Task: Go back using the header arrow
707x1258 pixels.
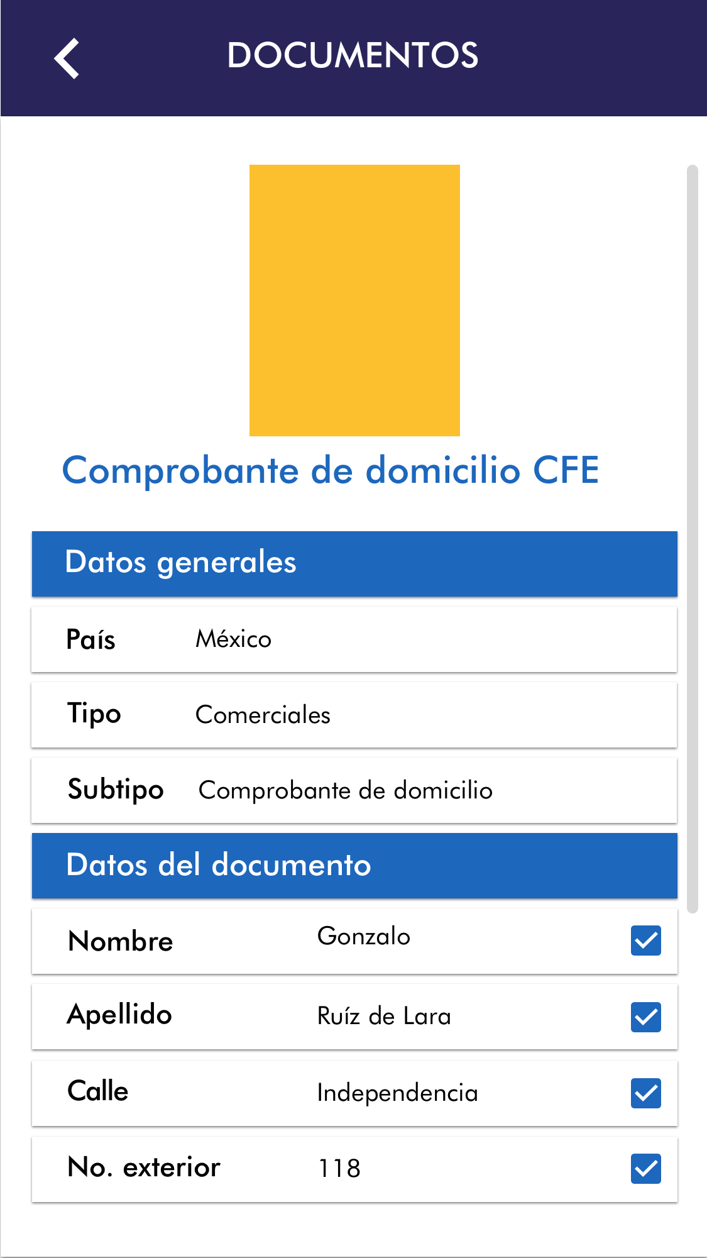Action: pyautogui.click(x=67, y=58)
